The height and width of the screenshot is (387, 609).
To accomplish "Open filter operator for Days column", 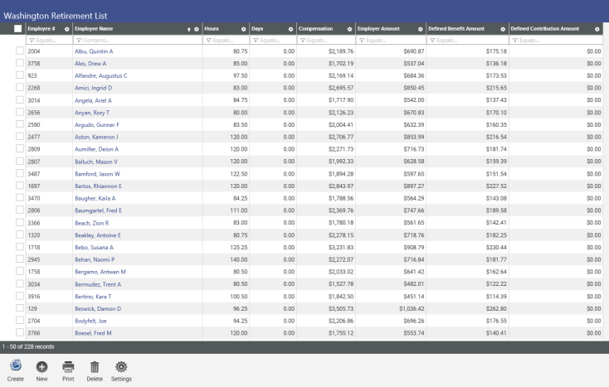I will [x=256, y=40].
